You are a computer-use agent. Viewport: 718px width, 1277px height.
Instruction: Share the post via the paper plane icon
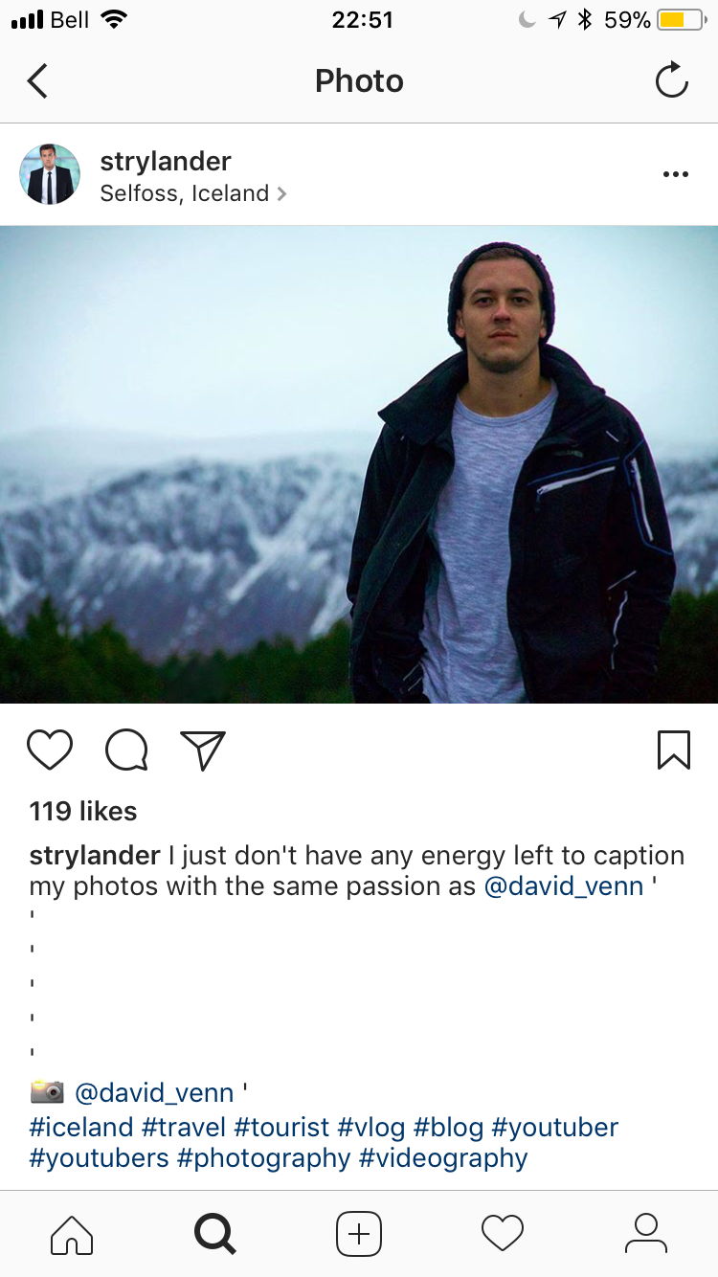(203, 751)
